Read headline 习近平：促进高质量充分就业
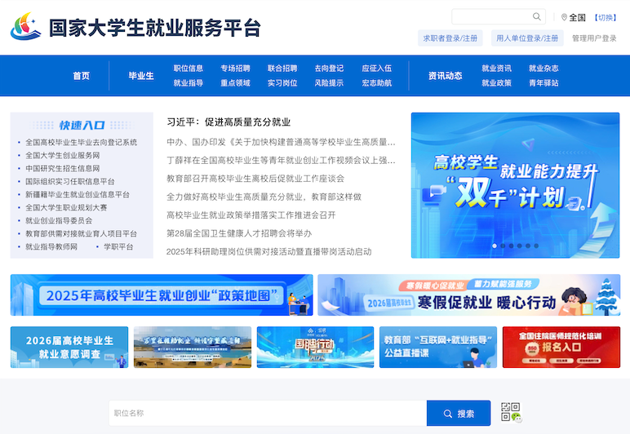 (228, 122)
